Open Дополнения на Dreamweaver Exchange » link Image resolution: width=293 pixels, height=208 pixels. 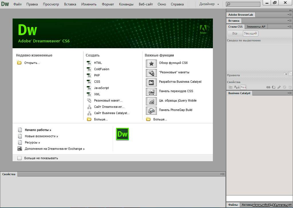pos(55,149)
